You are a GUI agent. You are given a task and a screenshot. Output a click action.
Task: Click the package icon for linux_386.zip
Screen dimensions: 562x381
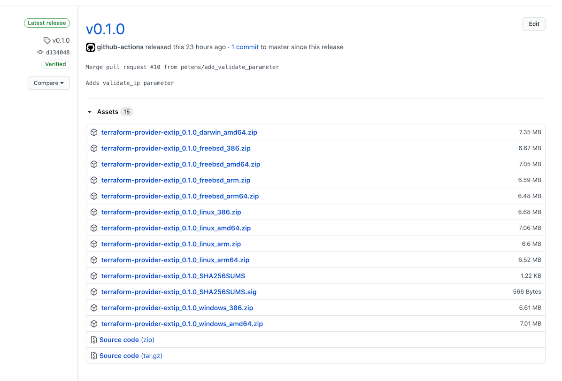(94, 212)
